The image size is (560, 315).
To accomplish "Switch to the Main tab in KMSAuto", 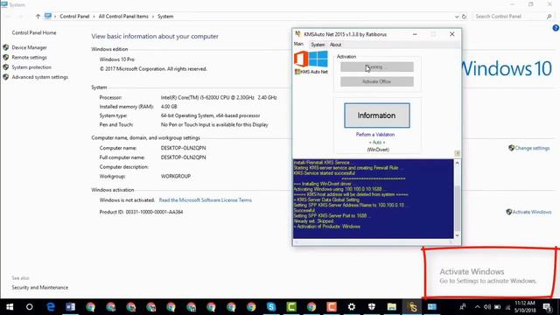I will 298,44.
